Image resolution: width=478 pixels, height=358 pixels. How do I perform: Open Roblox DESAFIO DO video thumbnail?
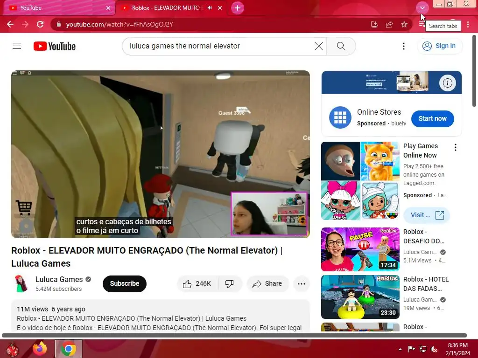pos(360,249)
